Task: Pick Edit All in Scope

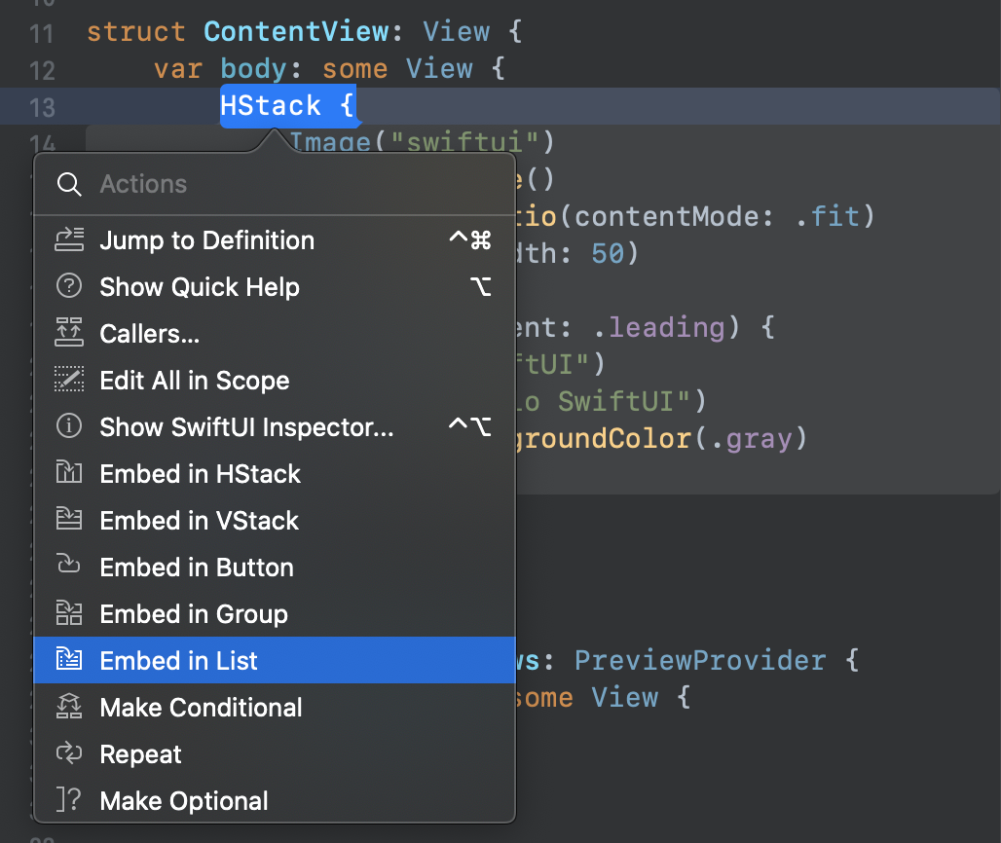Action: click(x=195, y=381)
